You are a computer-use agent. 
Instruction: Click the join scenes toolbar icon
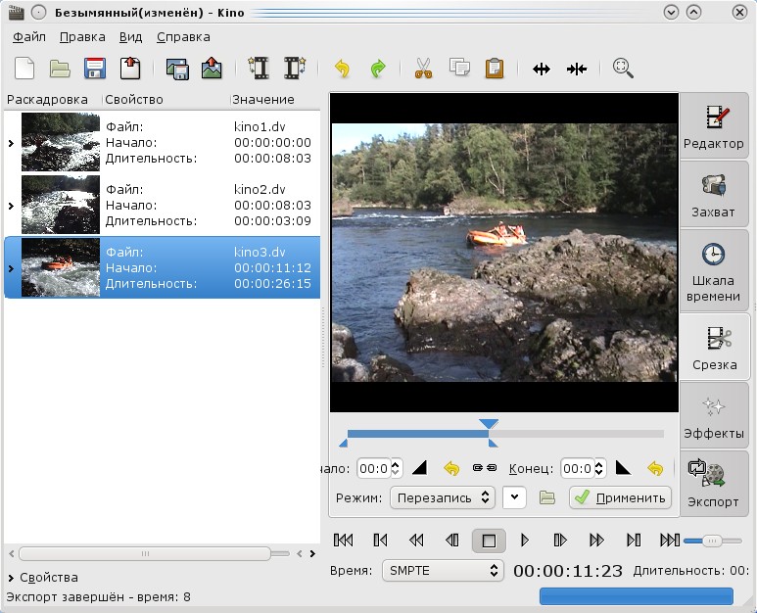pos(577,69)
